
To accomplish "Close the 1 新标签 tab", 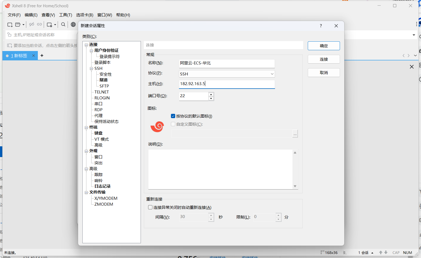I will point(34,56).
